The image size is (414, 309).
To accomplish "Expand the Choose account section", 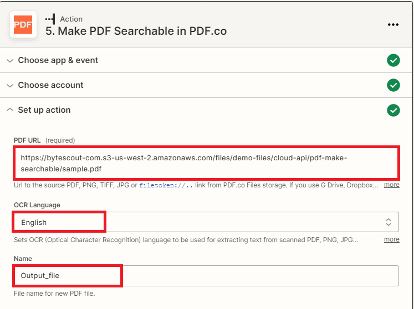I will point(10,86).
